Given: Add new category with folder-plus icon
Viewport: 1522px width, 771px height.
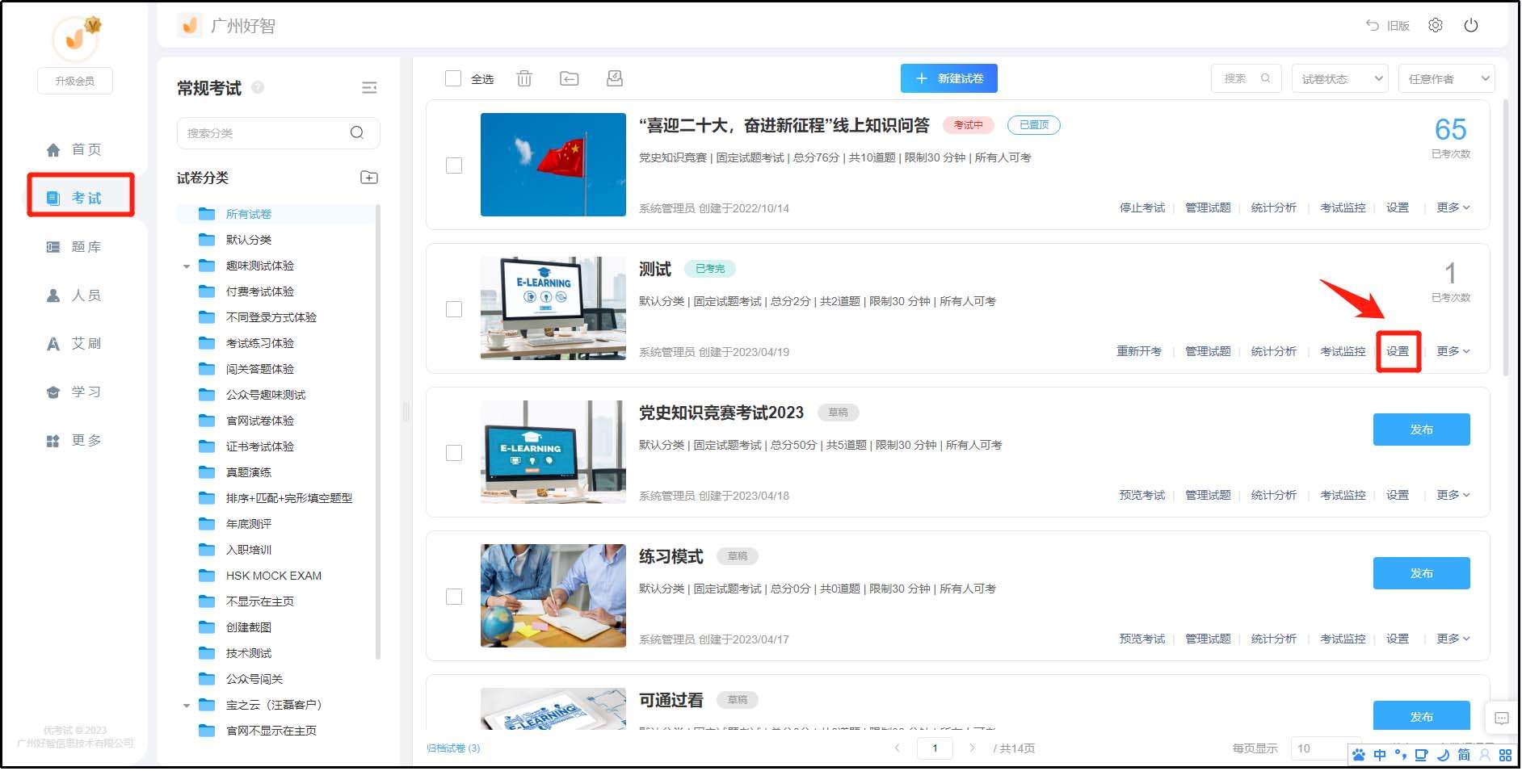Looking at the screenshot, I should pos(369,178).
